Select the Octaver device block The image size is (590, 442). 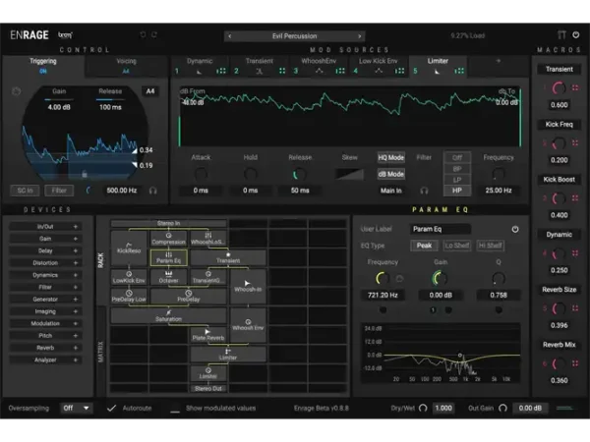[x=168, y=277]
